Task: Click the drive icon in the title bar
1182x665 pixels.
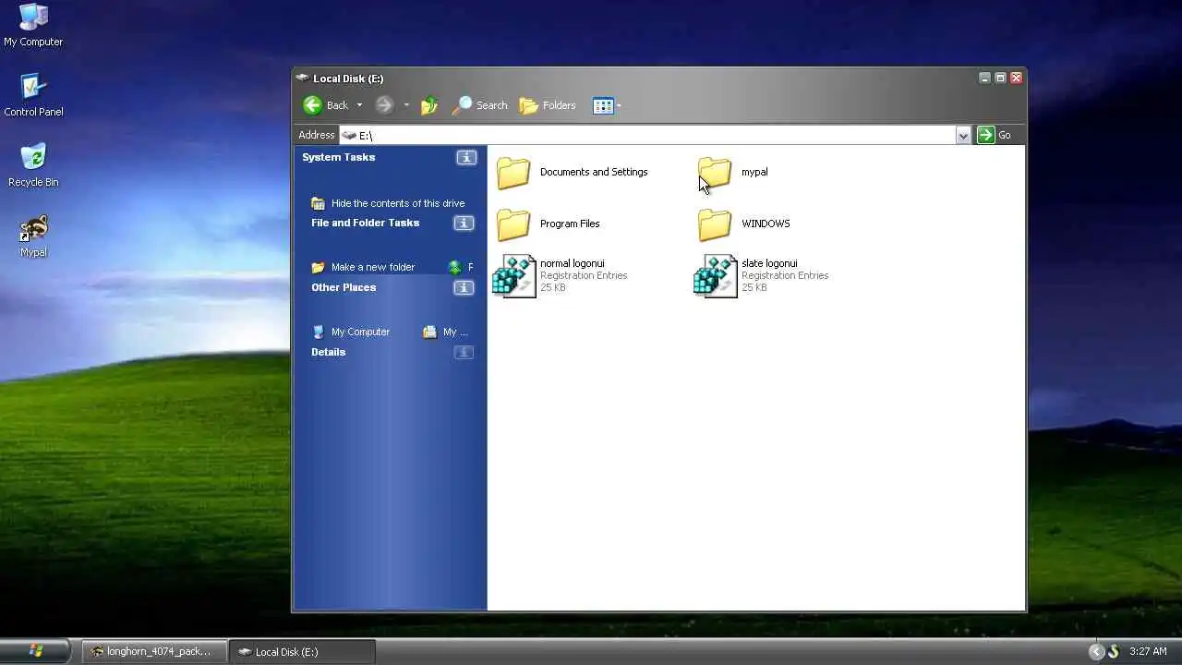Action: point(303,79)
